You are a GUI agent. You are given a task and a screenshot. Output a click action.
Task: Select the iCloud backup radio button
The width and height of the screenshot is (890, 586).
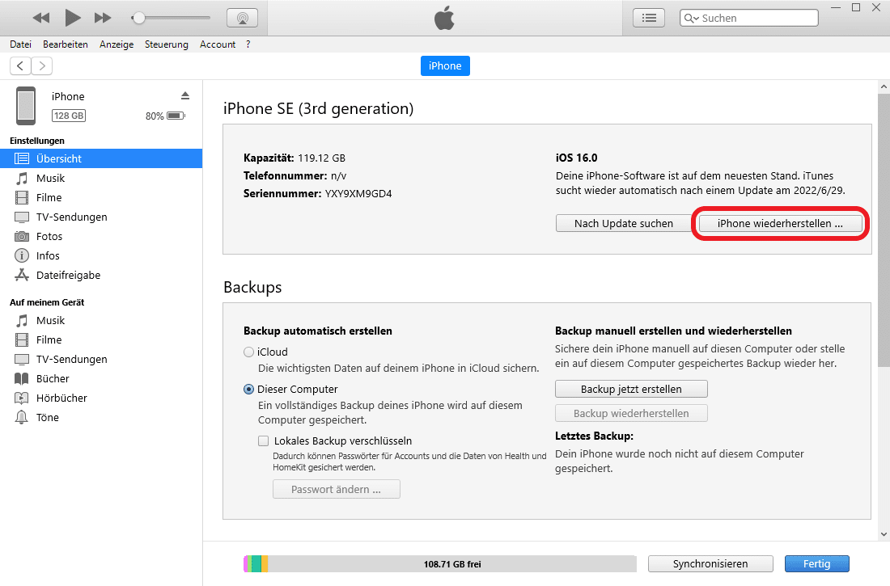coord(248,352)
